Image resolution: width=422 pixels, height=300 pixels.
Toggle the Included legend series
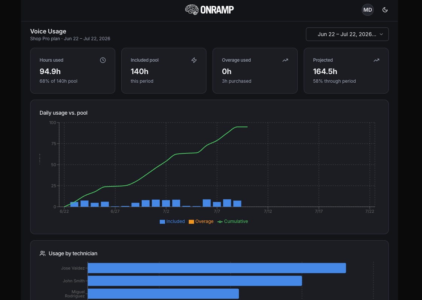pyautogui.click(x=172, y=221)
